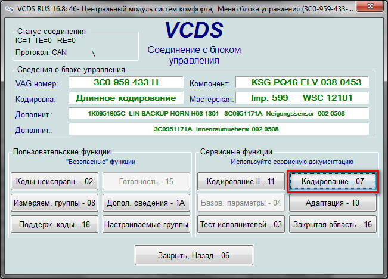This screenshot has width=388, height=279.
Task: Open Допол. сведения - 1A
Action: (x=146, y=203)
